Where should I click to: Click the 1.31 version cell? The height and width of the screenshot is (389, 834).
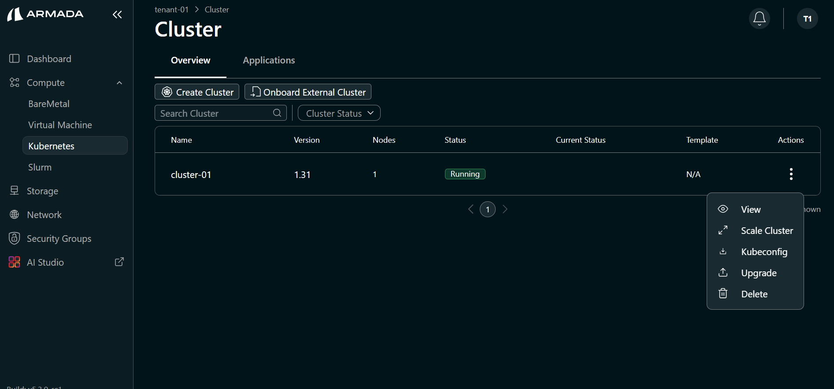coord(302,175)
